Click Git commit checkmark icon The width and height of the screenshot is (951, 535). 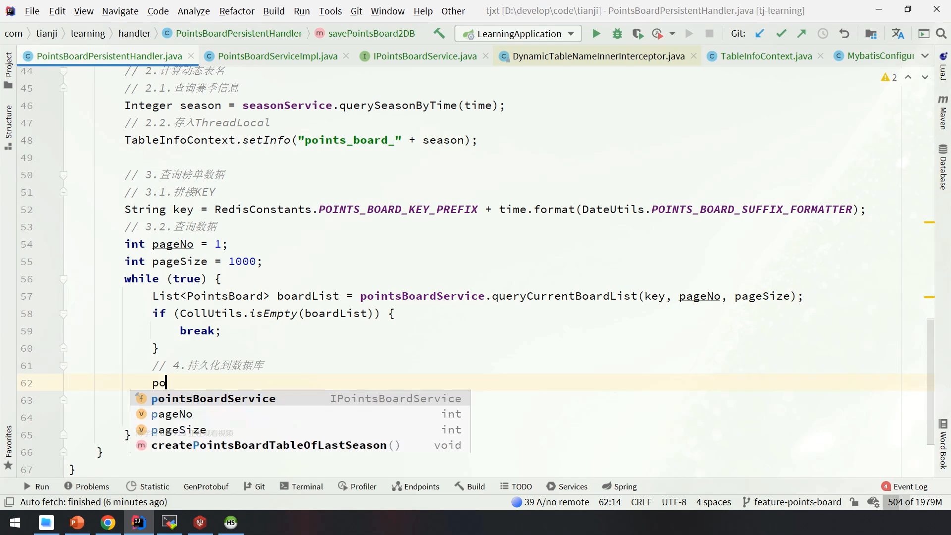781,34
